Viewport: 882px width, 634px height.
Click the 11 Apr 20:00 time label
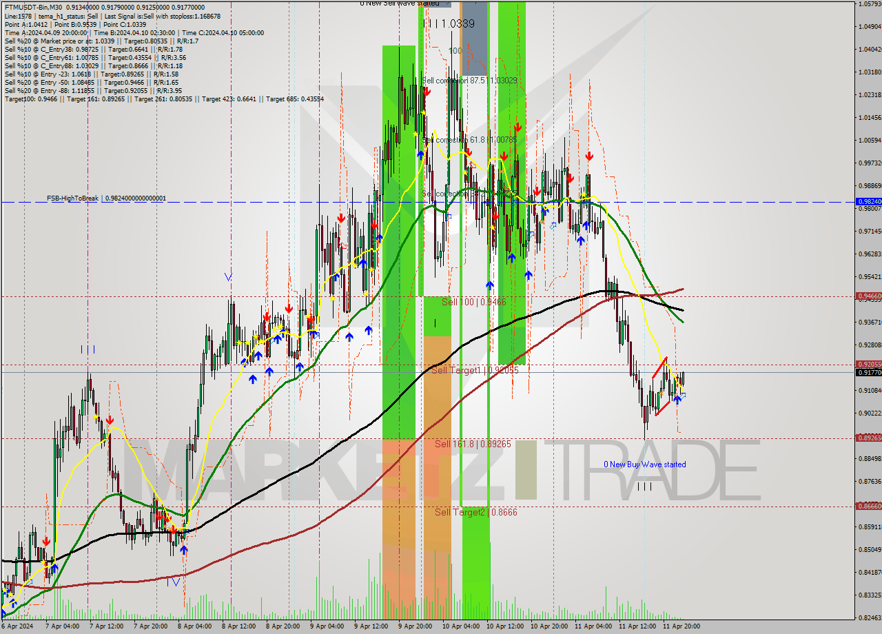tap(681, 626)
